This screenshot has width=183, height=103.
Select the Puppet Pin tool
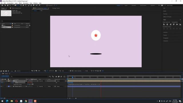pyautogui.click(x=39, y=5)
